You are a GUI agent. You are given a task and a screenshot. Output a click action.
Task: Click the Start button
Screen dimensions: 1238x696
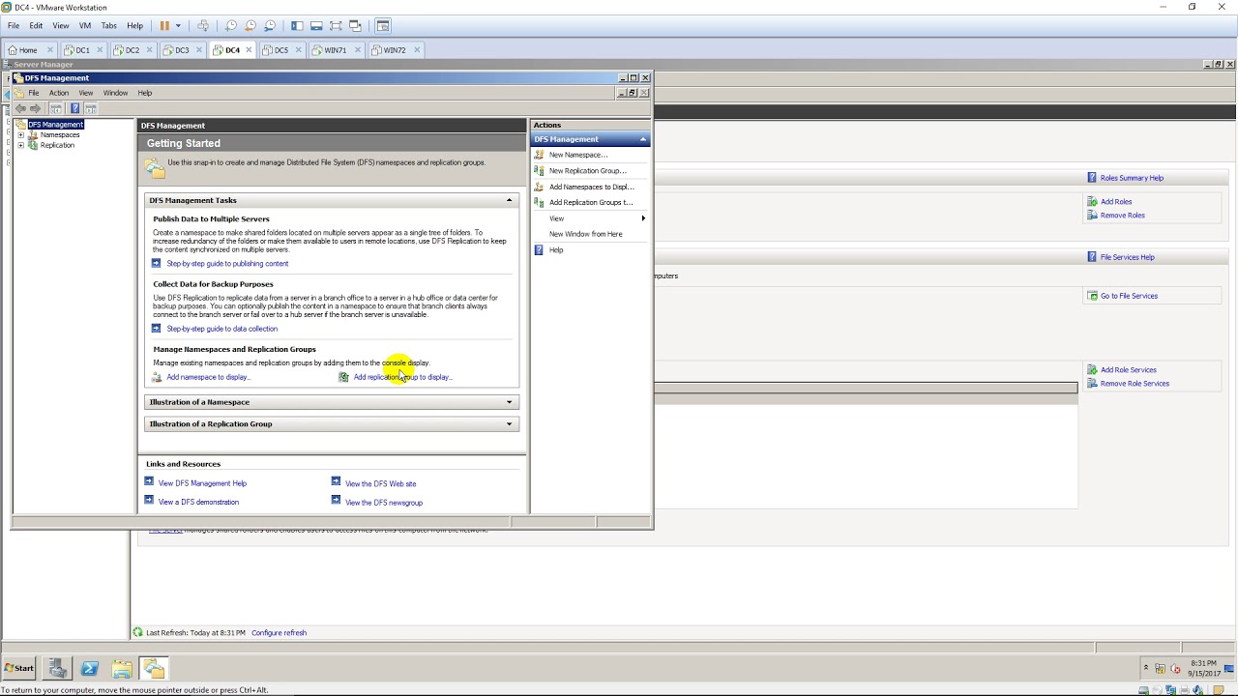tap(18, 668)
